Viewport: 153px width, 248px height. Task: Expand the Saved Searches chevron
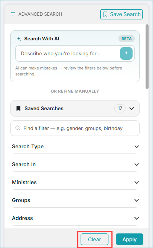tap(131, 108)
